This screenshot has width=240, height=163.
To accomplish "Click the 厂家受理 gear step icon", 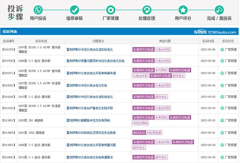I will point(111,10).
